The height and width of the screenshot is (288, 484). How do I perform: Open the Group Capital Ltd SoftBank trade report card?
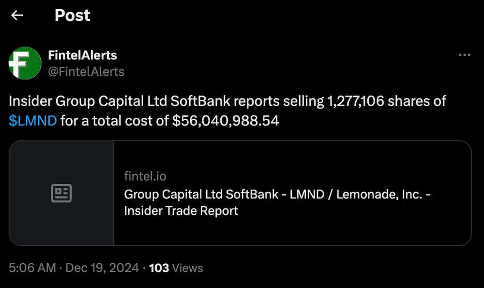[x=290, y=192]
